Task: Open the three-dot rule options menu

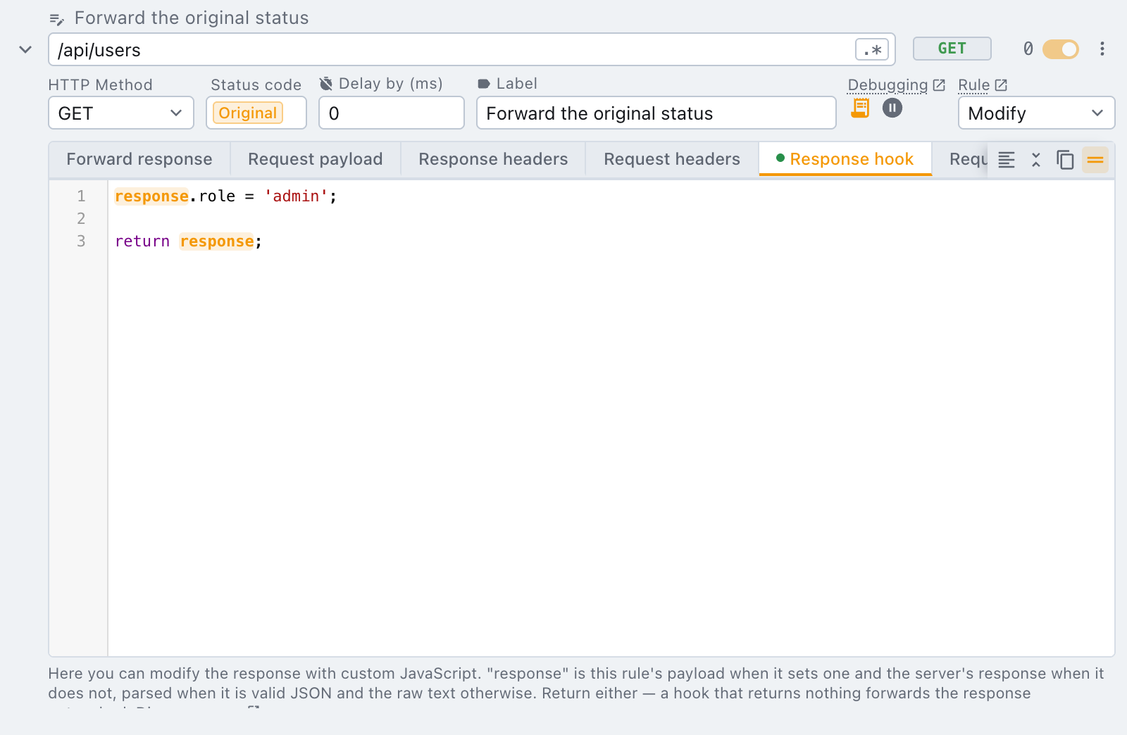Action: click(1102, 49)
